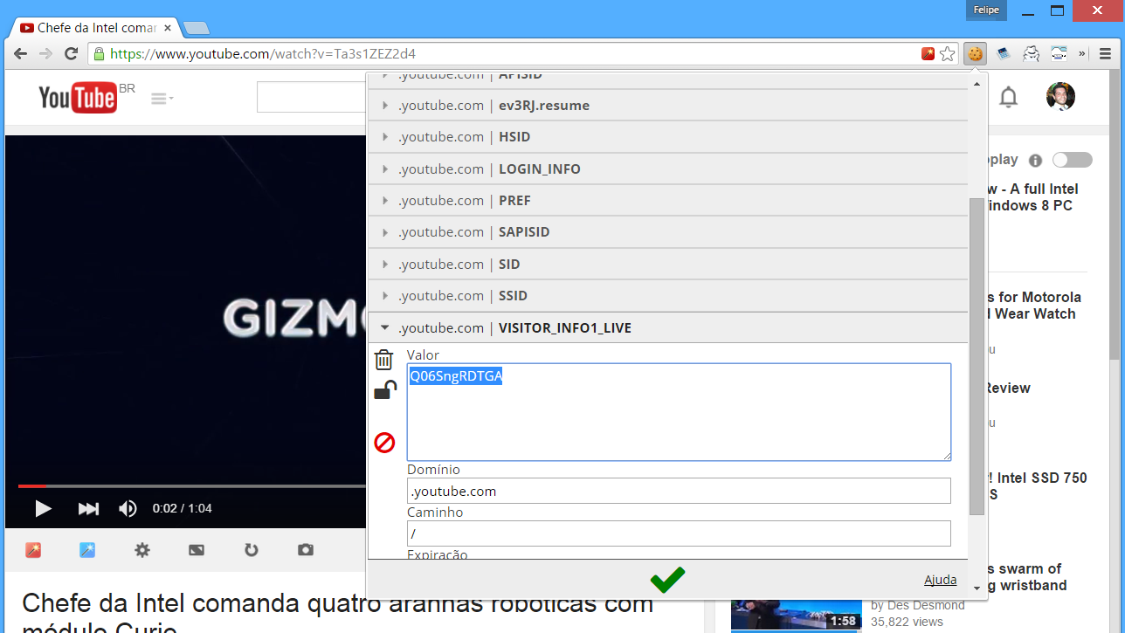Open the EditThisCookie extension icon in toolbar
This screenshot has width=1125, height=633.
click(975, 54)
